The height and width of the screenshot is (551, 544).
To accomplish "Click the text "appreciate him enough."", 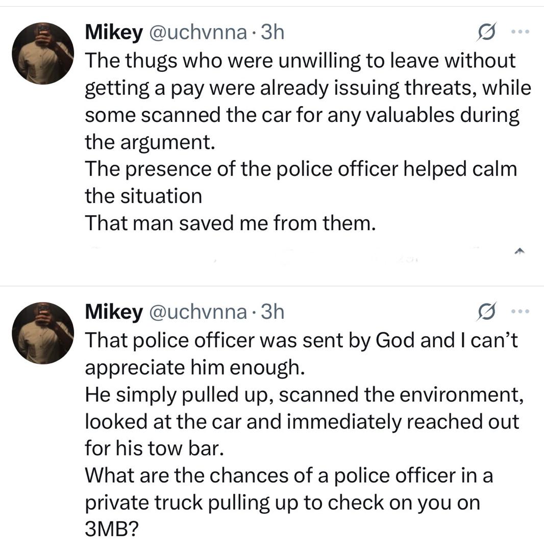I will pyautogui.click(x=195, y=367).
